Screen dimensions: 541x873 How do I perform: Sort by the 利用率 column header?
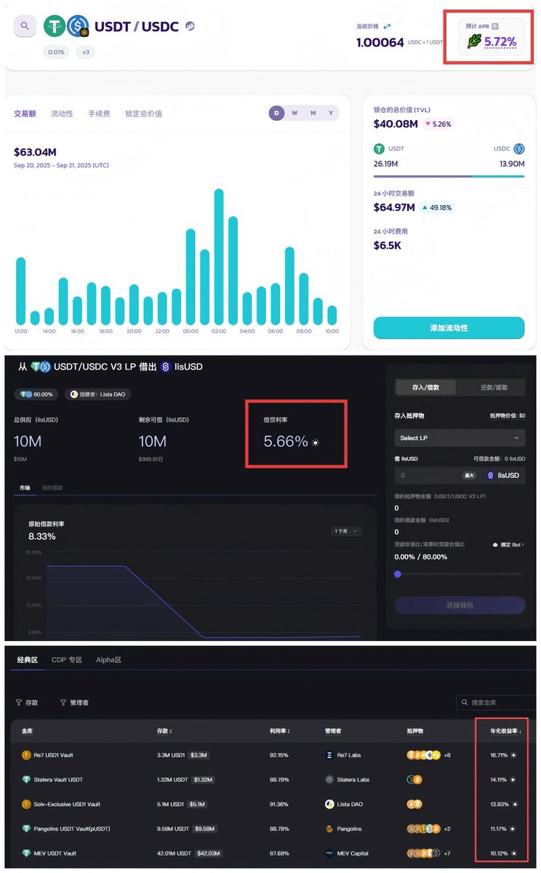click(x=279, y=731)
